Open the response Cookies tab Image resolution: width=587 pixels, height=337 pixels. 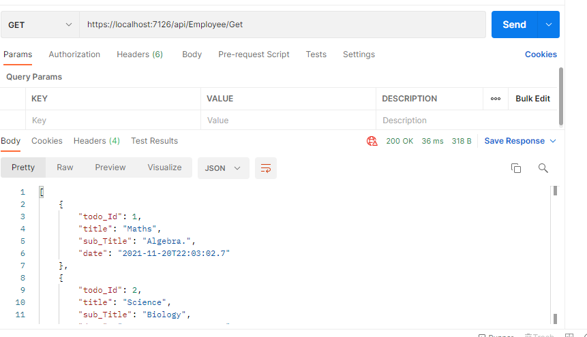pyautogui.click(x=47, y=141)
